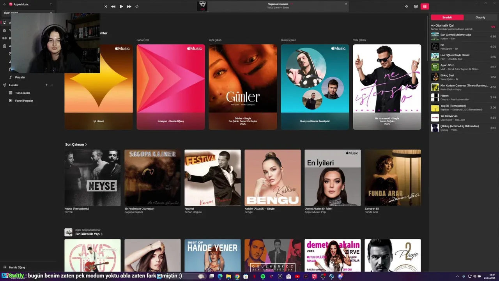Viewport: 499px width, 281px height.
Task: Go back with the arrow beside Apple Music
Action: coord(5,4)
